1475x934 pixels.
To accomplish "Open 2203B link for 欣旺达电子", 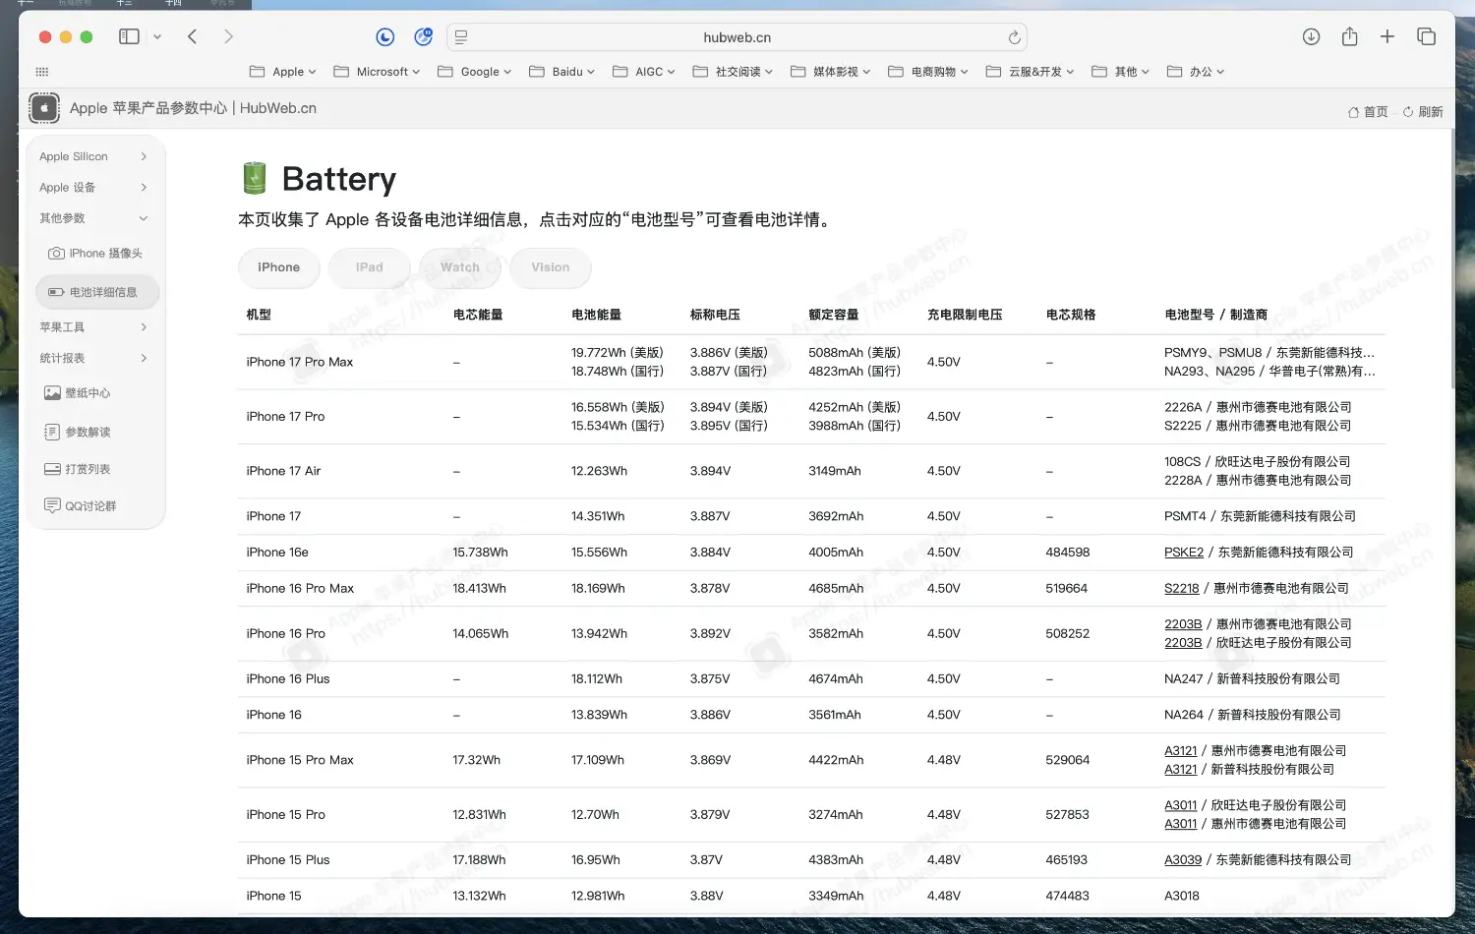I will coord(1183,643).
